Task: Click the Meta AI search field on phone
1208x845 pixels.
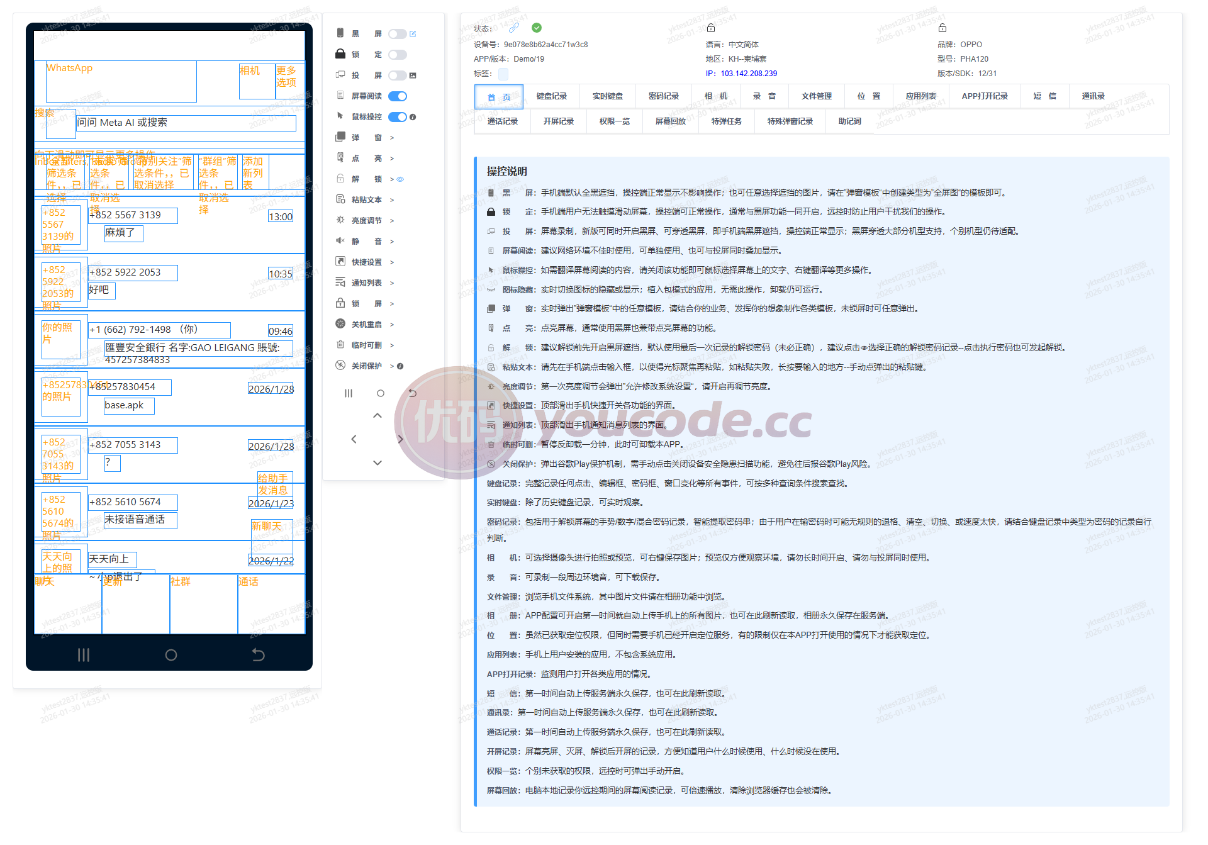Action: pos(186,123)
